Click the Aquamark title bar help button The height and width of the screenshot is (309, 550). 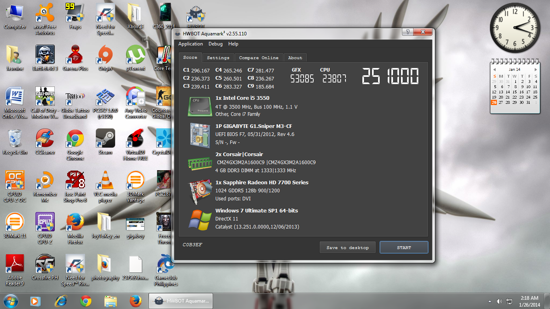click(407, 32)
